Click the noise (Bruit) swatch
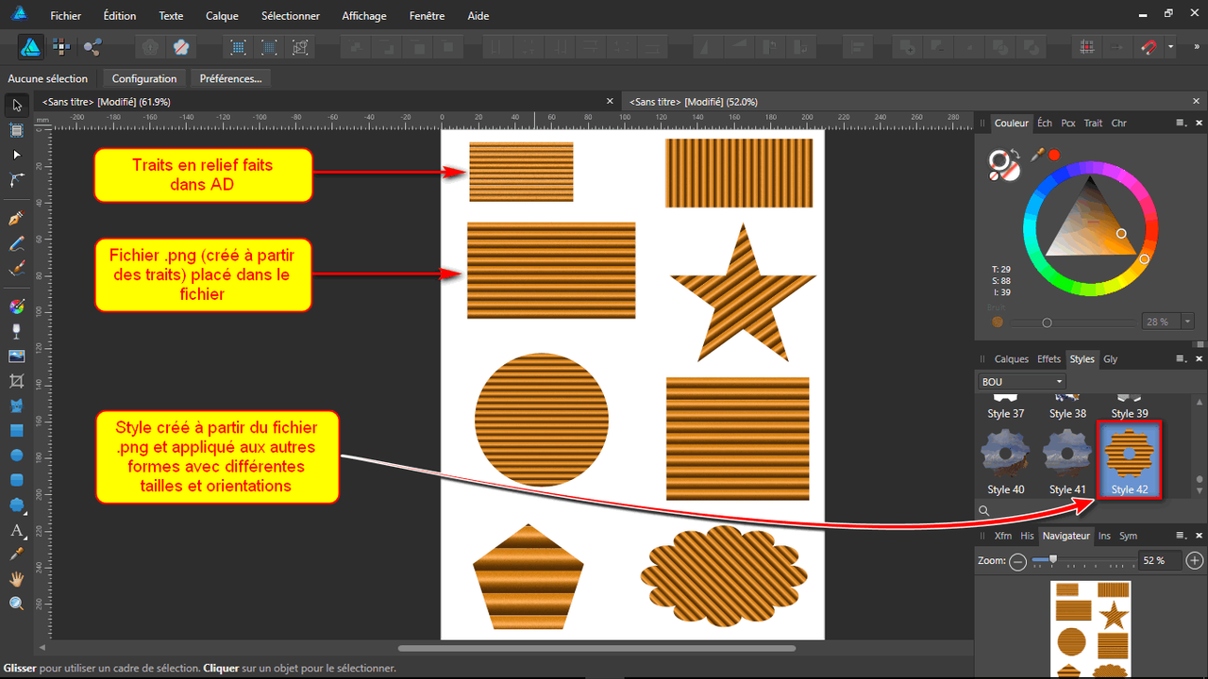 point(998,322)
